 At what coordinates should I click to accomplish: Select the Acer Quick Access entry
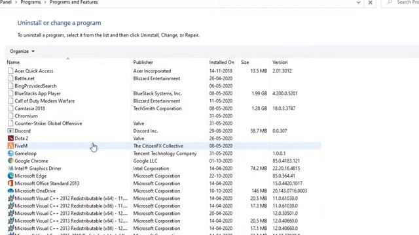tap(34, 71)
